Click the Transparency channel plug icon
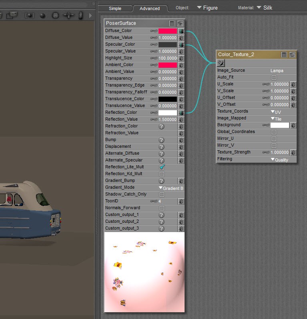This screenshot has width=307, height=319. click(181, 79)
